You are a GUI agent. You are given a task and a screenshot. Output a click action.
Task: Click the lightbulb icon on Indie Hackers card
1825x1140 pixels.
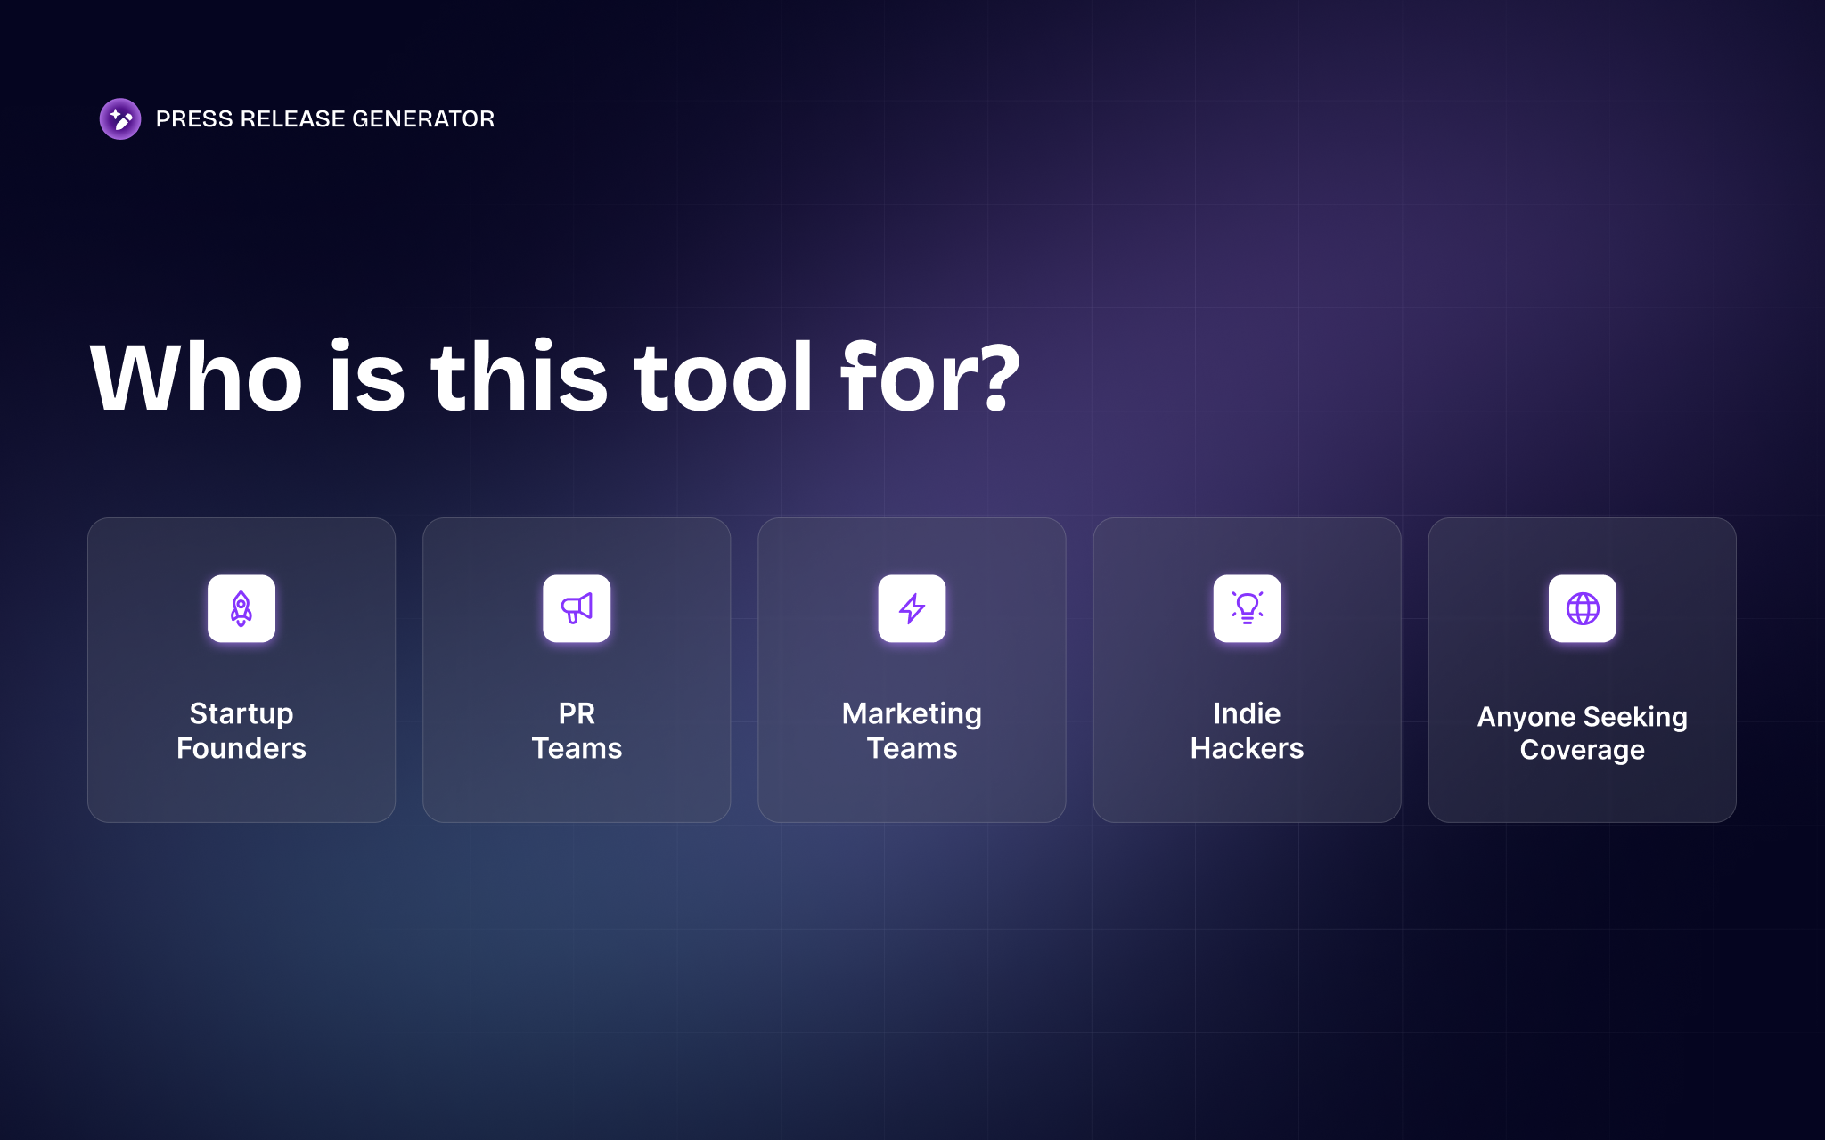point(1247,608)
